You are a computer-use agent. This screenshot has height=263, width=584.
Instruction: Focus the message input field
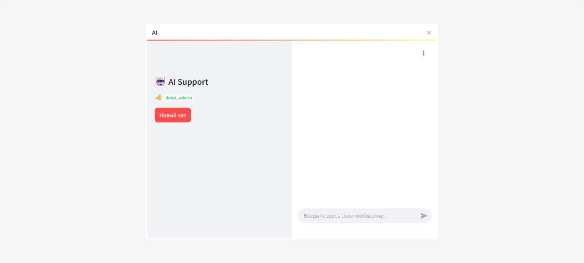358,216
